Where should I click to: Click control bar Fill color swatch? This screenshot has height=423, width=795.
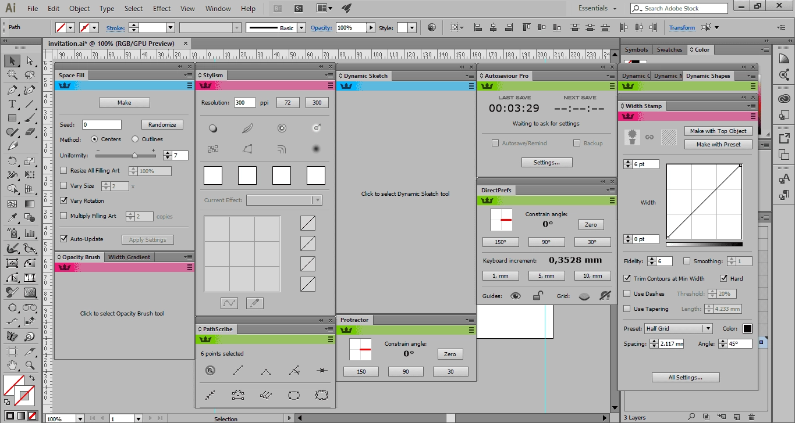click(x=61, y=27)
